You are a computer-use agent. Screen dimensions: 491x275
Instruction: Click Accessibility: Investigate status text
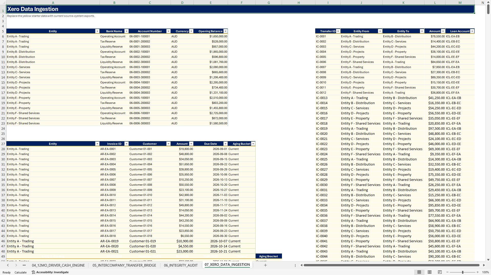52,272
